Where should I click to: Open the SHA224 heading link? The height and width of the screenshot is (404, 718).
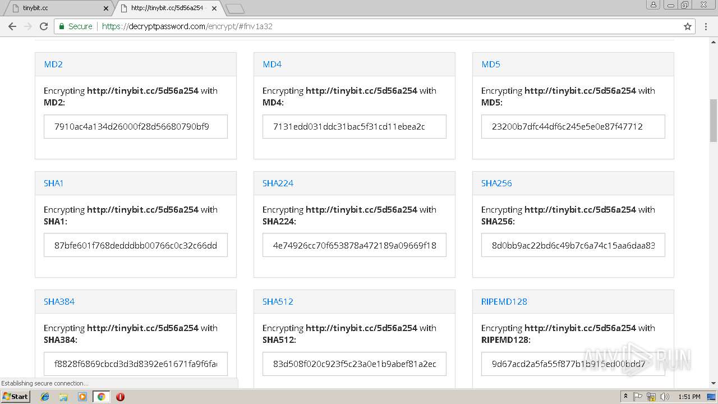tap(278, 183)
